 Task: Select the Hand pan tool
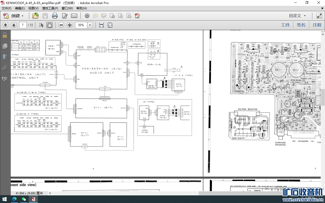point(49,25)
